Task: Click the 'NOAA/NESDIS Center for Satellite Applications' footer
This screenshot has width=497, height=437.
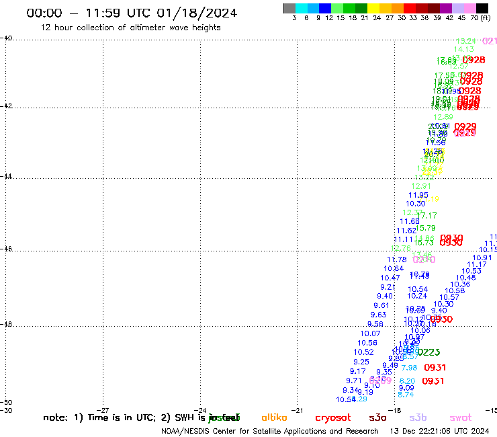Action: click(x=270, y=431)
